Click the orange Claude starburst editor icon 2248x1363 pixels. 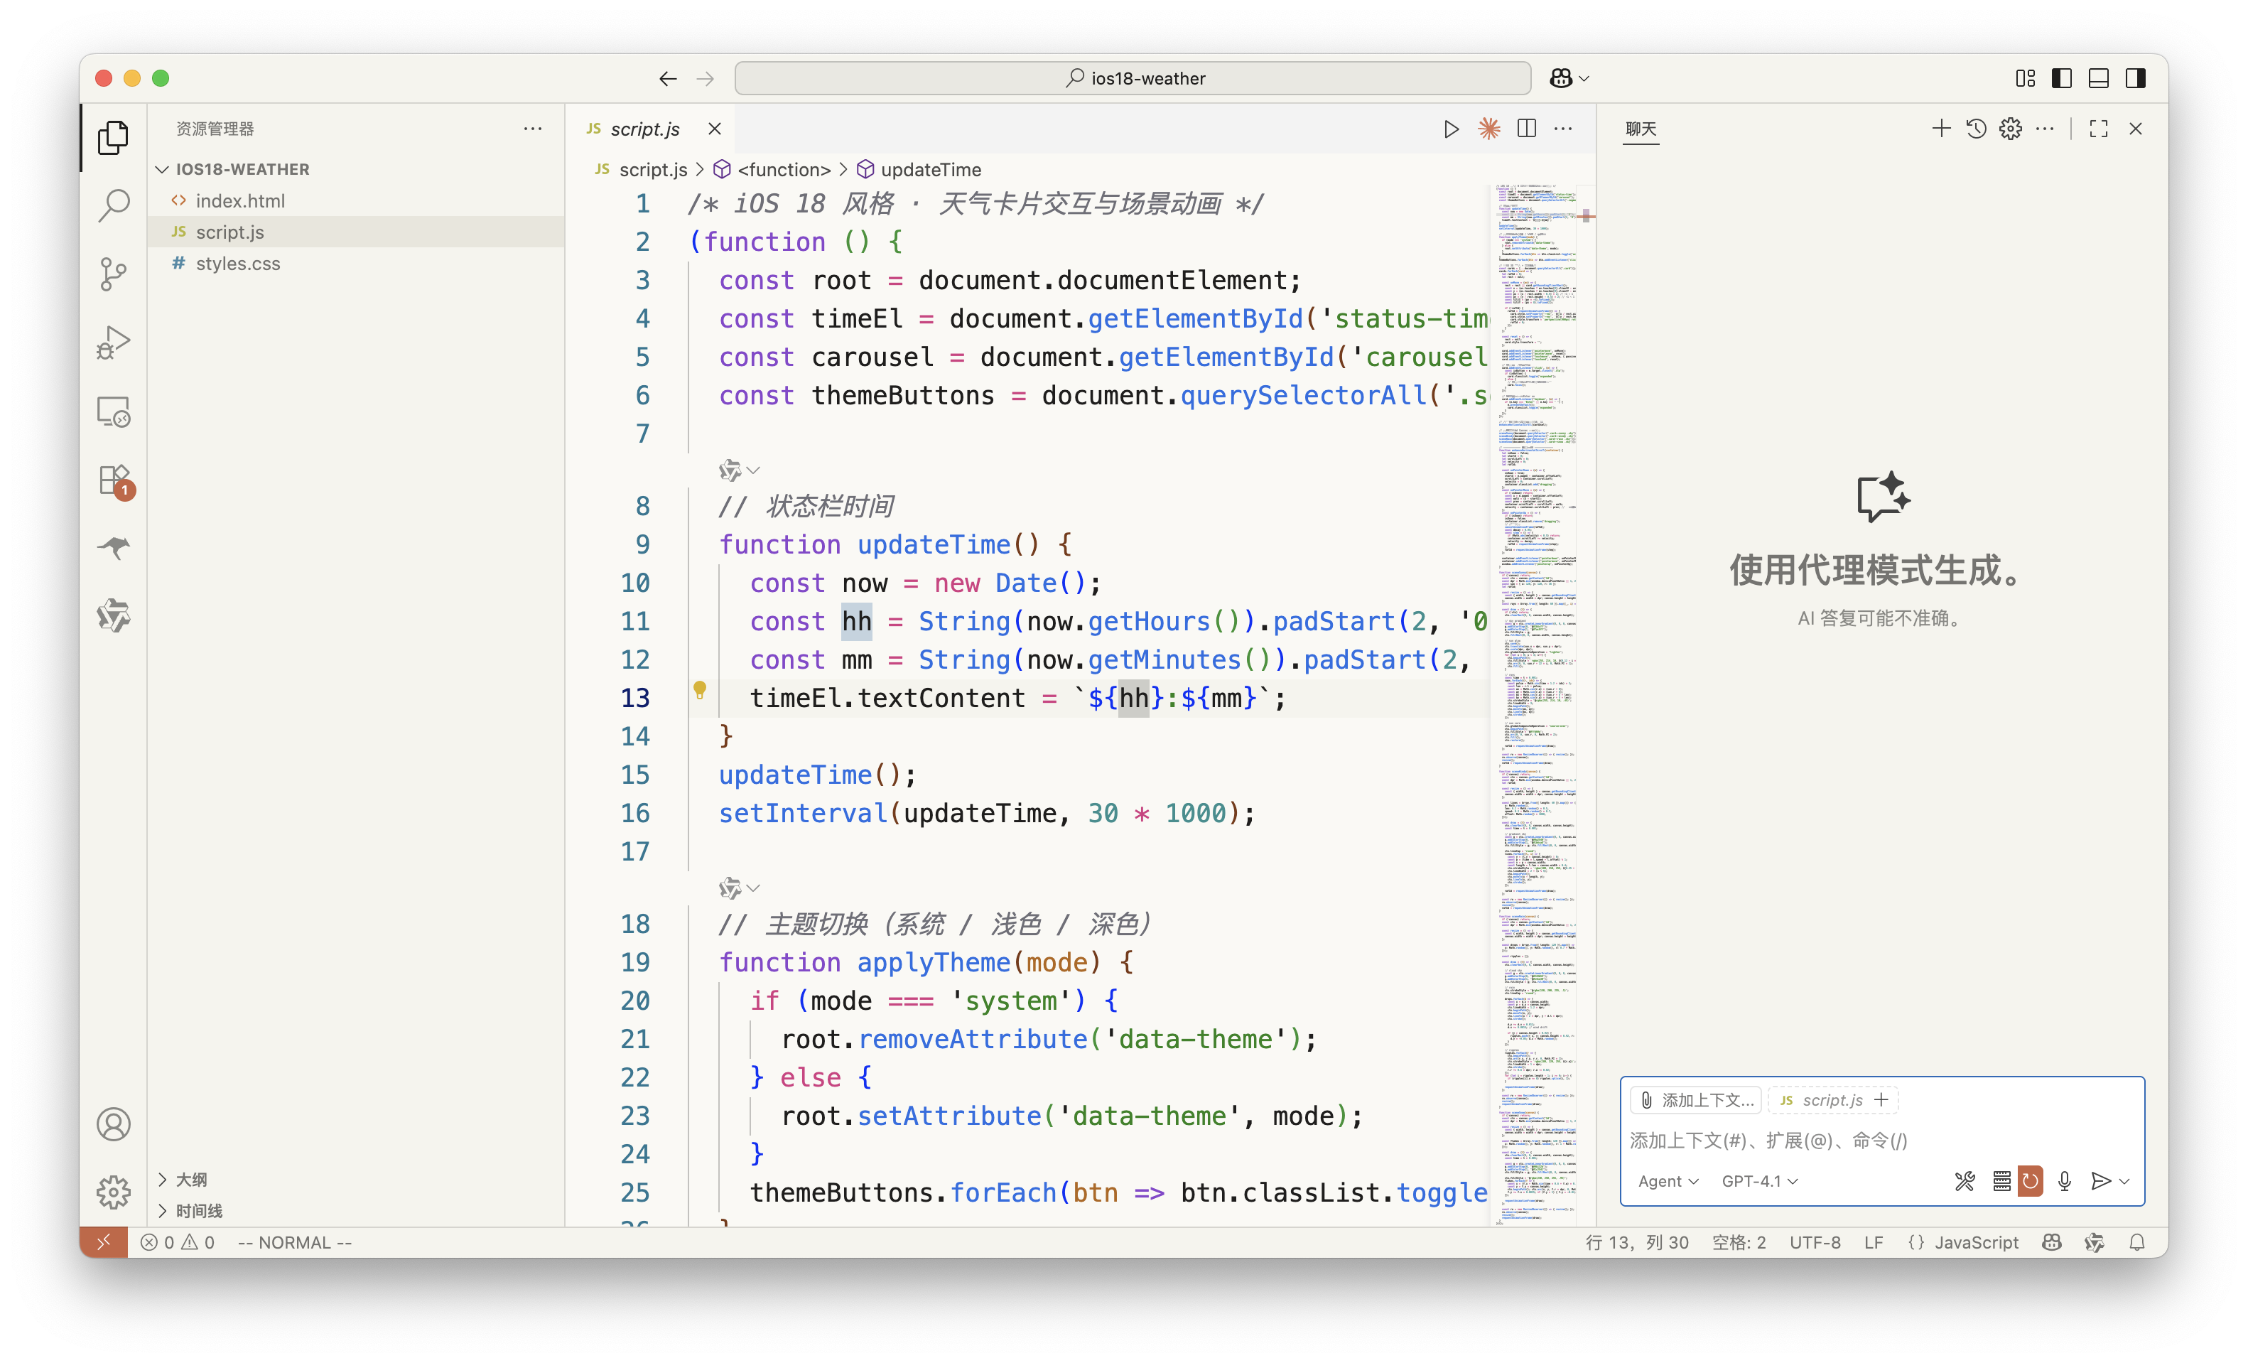click(1489, 129)
